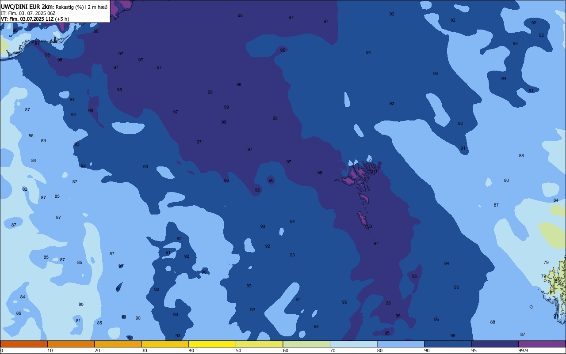Click the "100" value on the southernmost Faroe island
566x354 pixels.
click(x=368, y=226)
